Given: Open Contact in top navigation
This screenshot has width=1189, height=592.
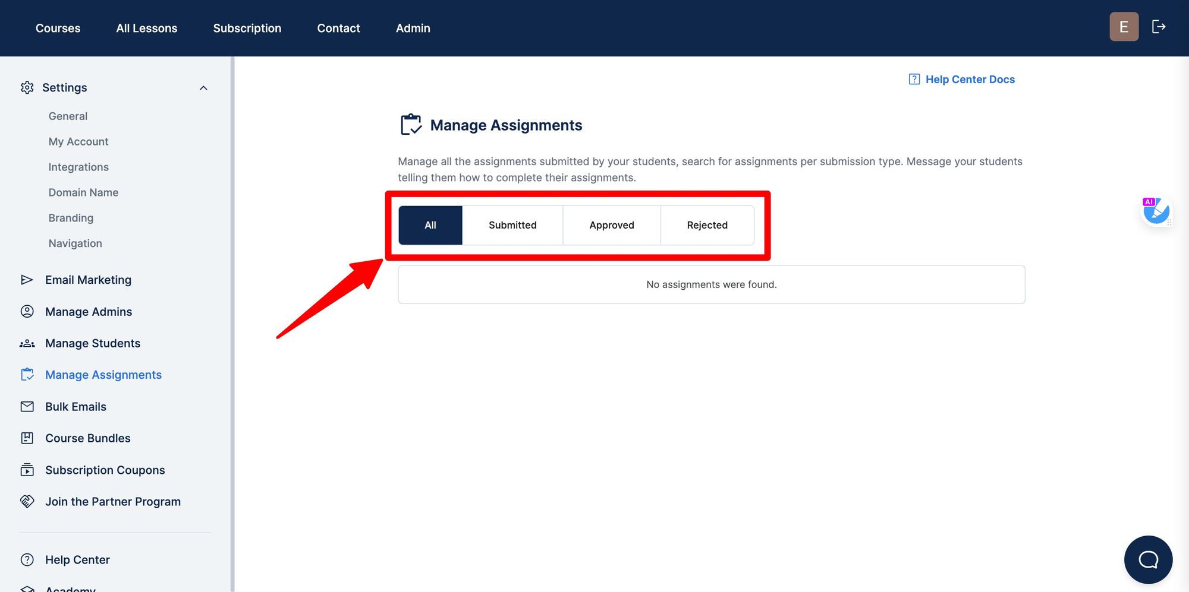Looking at the screenshot, I should coord(338,28).
